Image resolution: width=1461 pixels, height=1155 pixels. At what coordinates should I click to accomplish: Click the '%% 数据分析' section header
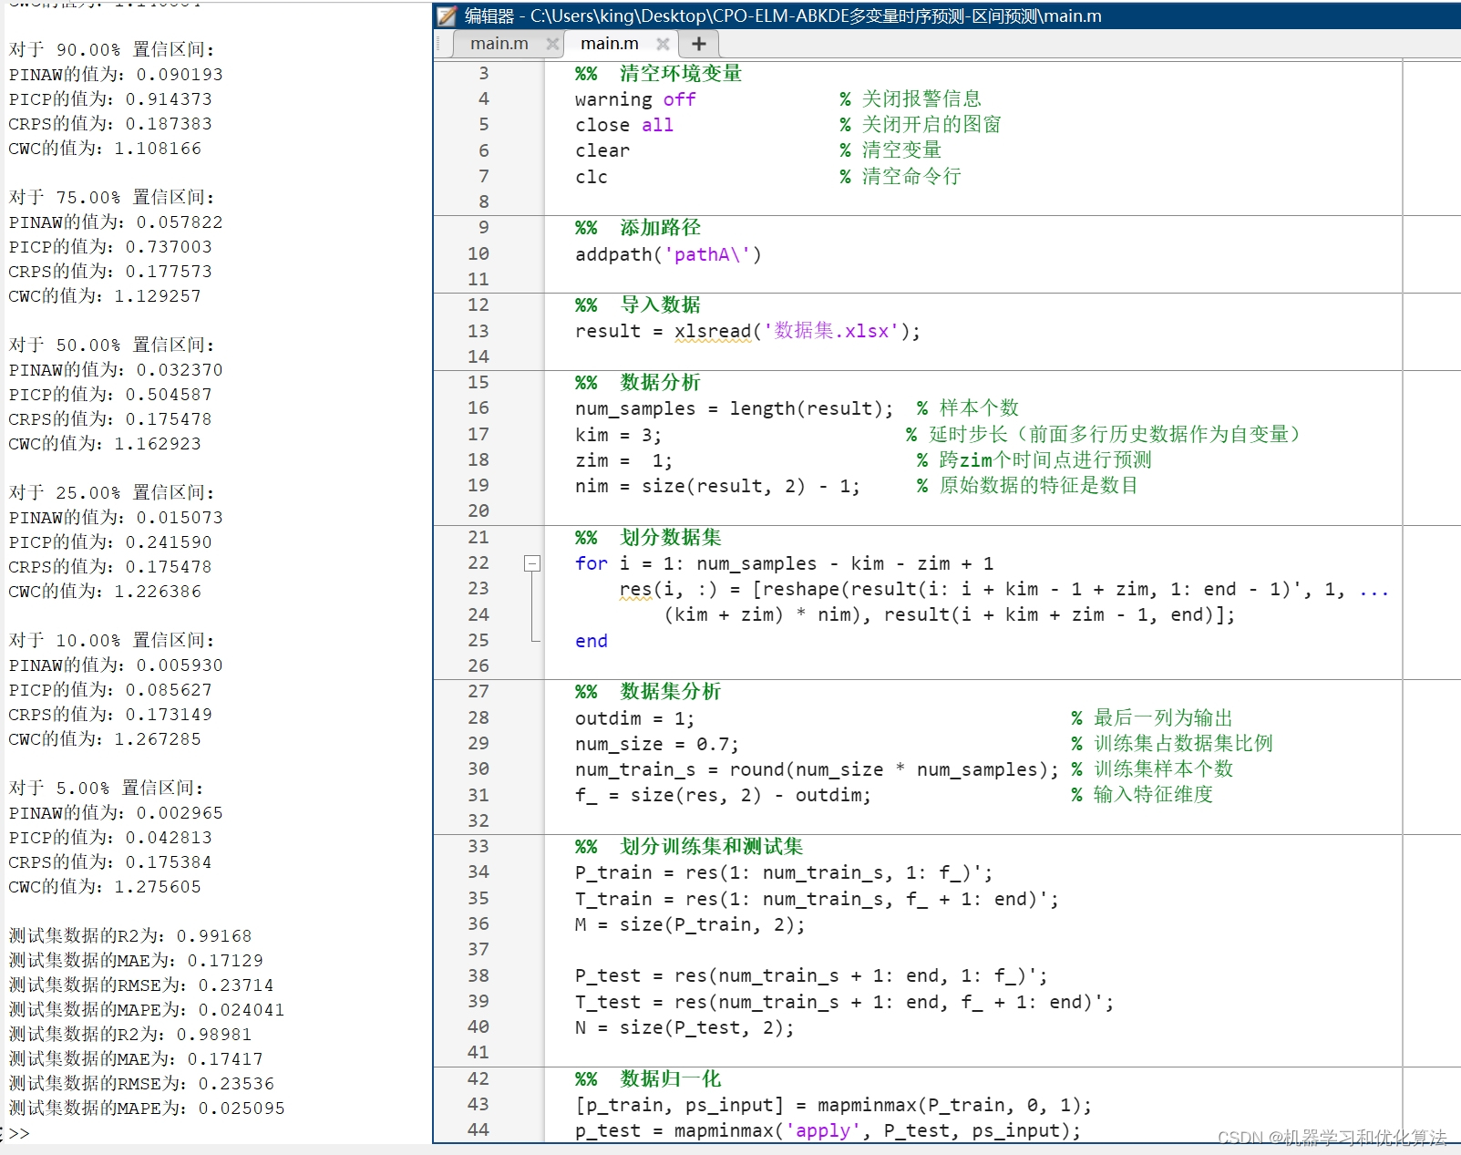point(638,382)
